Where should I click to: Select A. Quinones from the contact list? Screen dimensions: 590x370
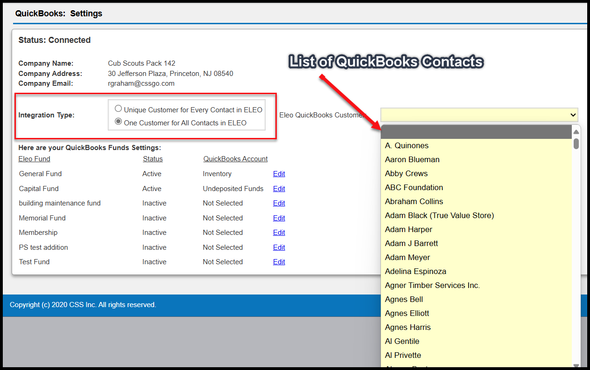tap(476, 146)
